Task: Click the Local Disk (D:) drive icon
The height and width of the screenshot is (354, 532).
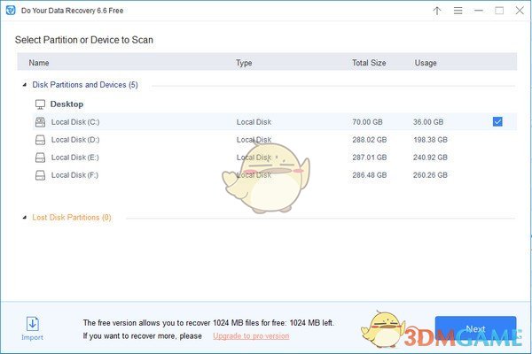Action: click(41, 140)
